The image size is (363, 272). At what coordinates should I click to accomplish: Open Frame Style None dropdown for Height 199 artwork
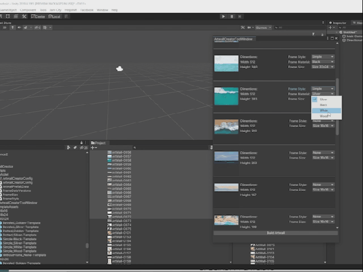tap(323, 216)
